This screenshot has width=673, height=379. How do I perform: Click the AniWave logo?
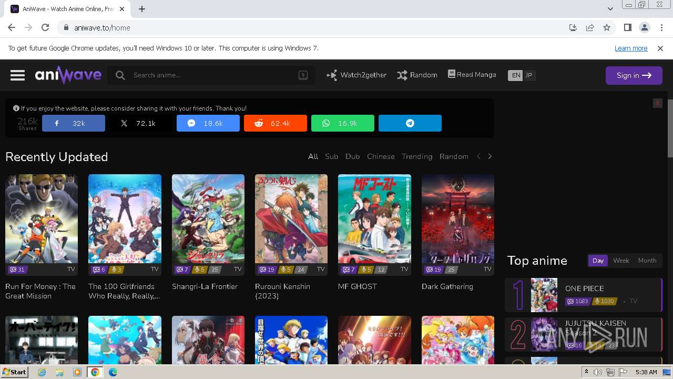click(x=68, y=75)
